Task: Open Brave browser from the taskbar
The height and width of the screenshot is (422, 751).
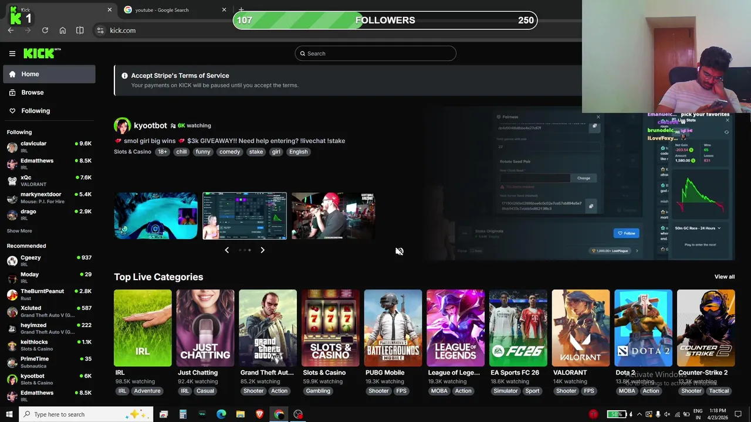Action: (259, 414)
